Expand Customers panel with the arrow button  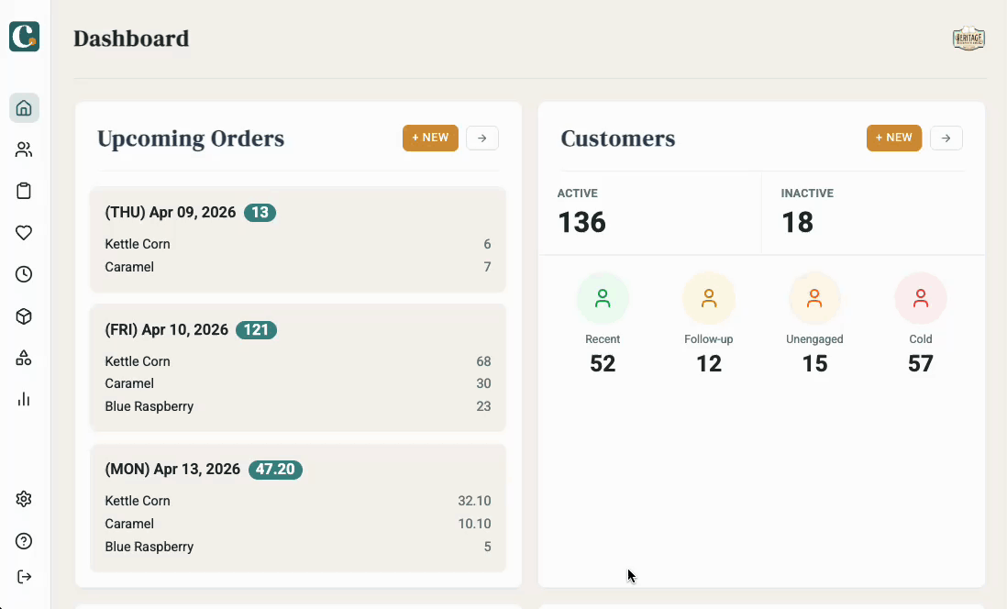click(x=946, y=138)
